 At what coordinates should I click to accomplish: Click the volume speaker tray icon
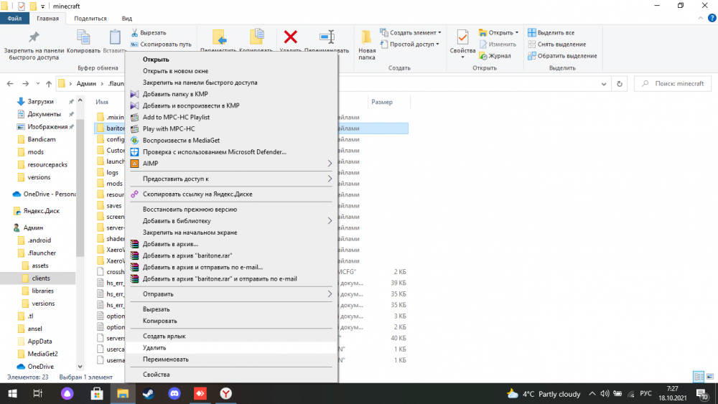(605, 393)
